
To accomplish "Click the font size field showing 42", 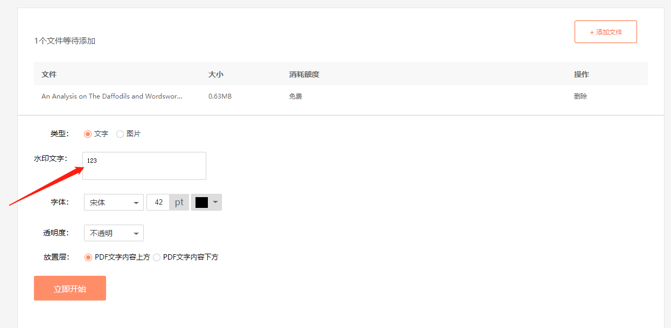I will click(x=158, y=203).
